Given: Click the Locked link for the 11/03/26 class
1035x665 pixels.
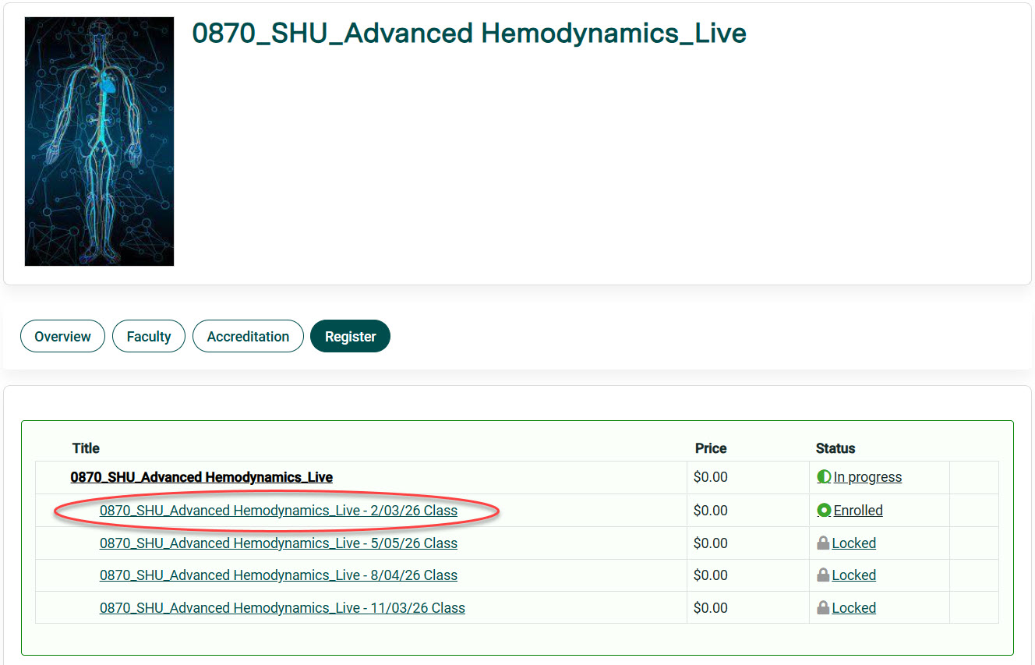Looking at the screenshot, I should [855, 607].
